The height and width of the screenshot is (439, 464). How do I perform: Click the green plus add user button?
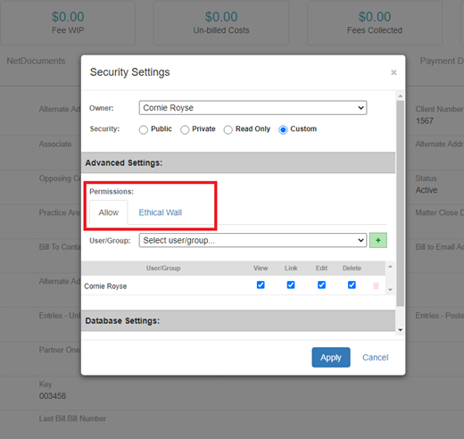[x=378, y=240]
